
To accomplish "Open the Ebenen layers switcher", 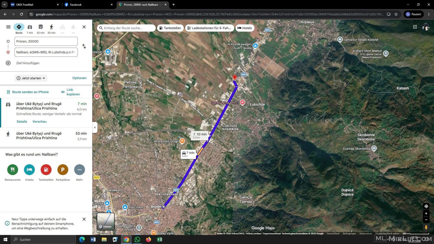I will pos(106,222).
